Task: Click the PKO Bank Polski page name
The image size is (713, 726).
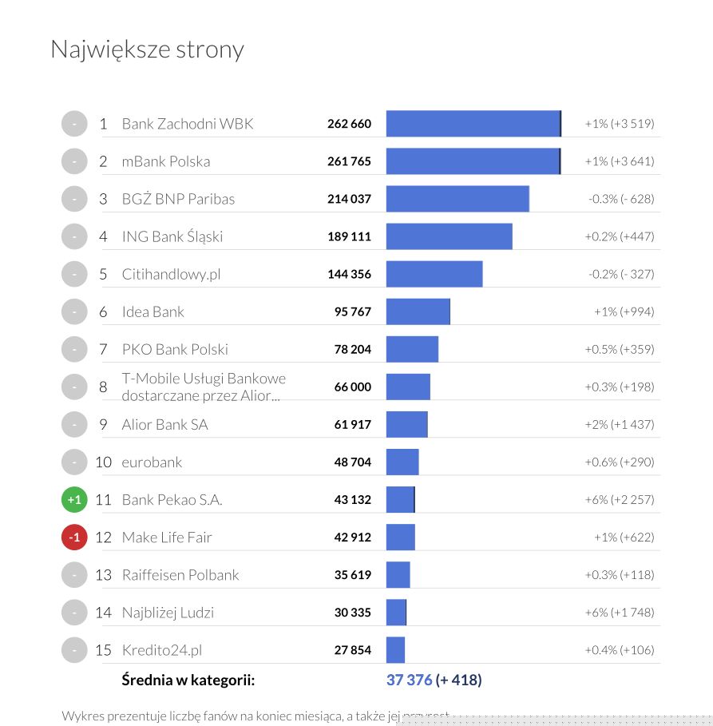Action: (x=175, y=349)
